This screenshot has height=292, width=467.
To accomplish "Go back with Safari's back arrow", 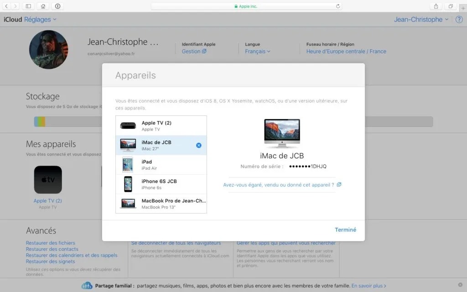I will click(6, 6).
